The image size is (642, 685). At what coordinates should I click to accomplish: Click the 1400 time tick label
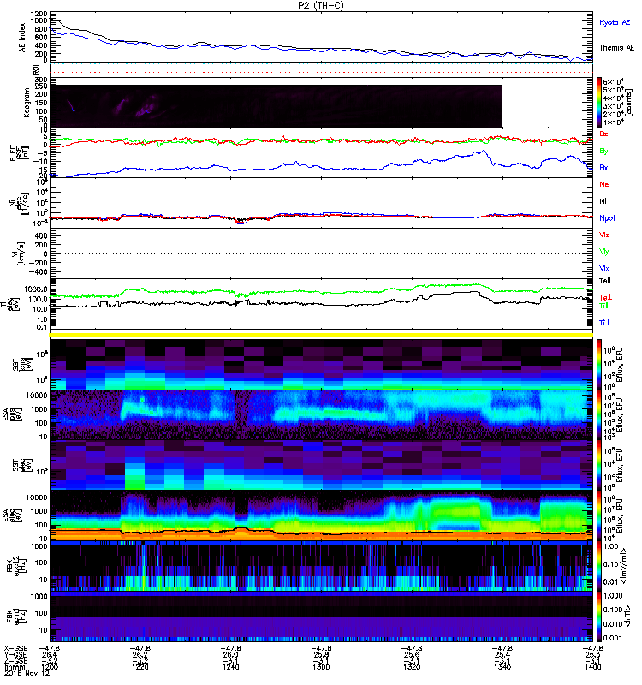click(592, 667)
